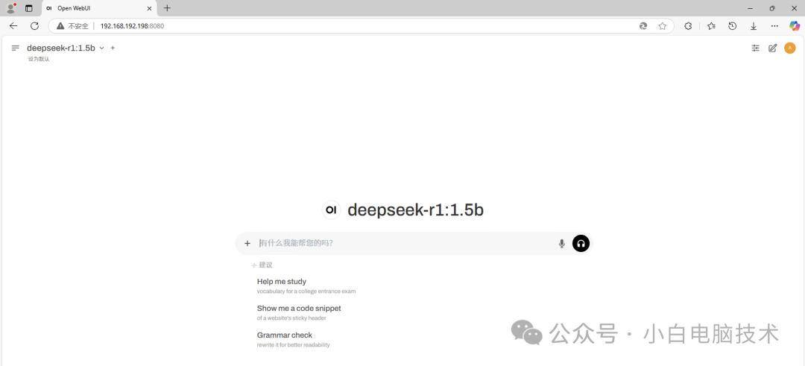Select the Open WebUI browser tab
805x366 pixels.
click(99, 8)
